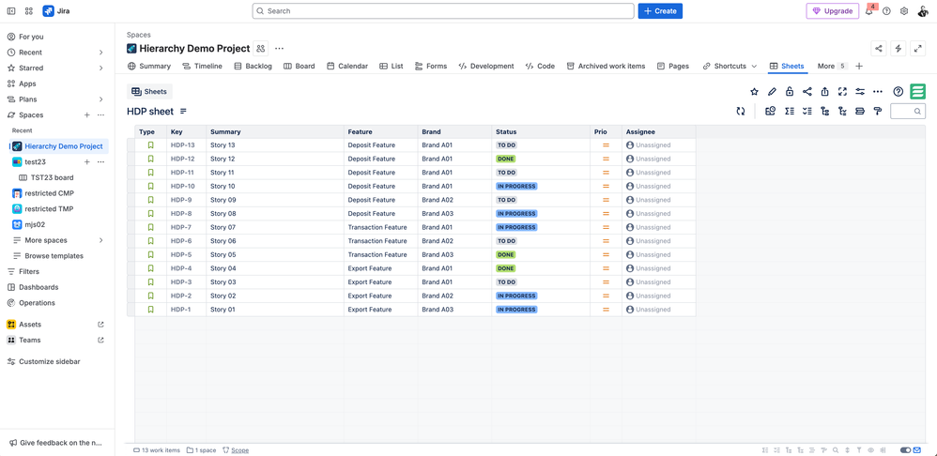Screen dimensions: 937x456
Task: Click the Create button
Action: [660, 10]
